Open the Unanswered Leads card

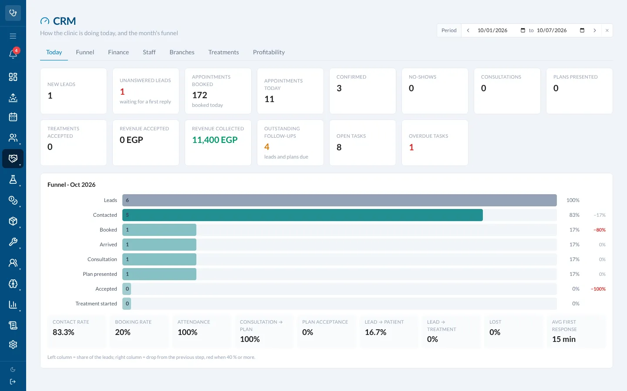point(146,91)
